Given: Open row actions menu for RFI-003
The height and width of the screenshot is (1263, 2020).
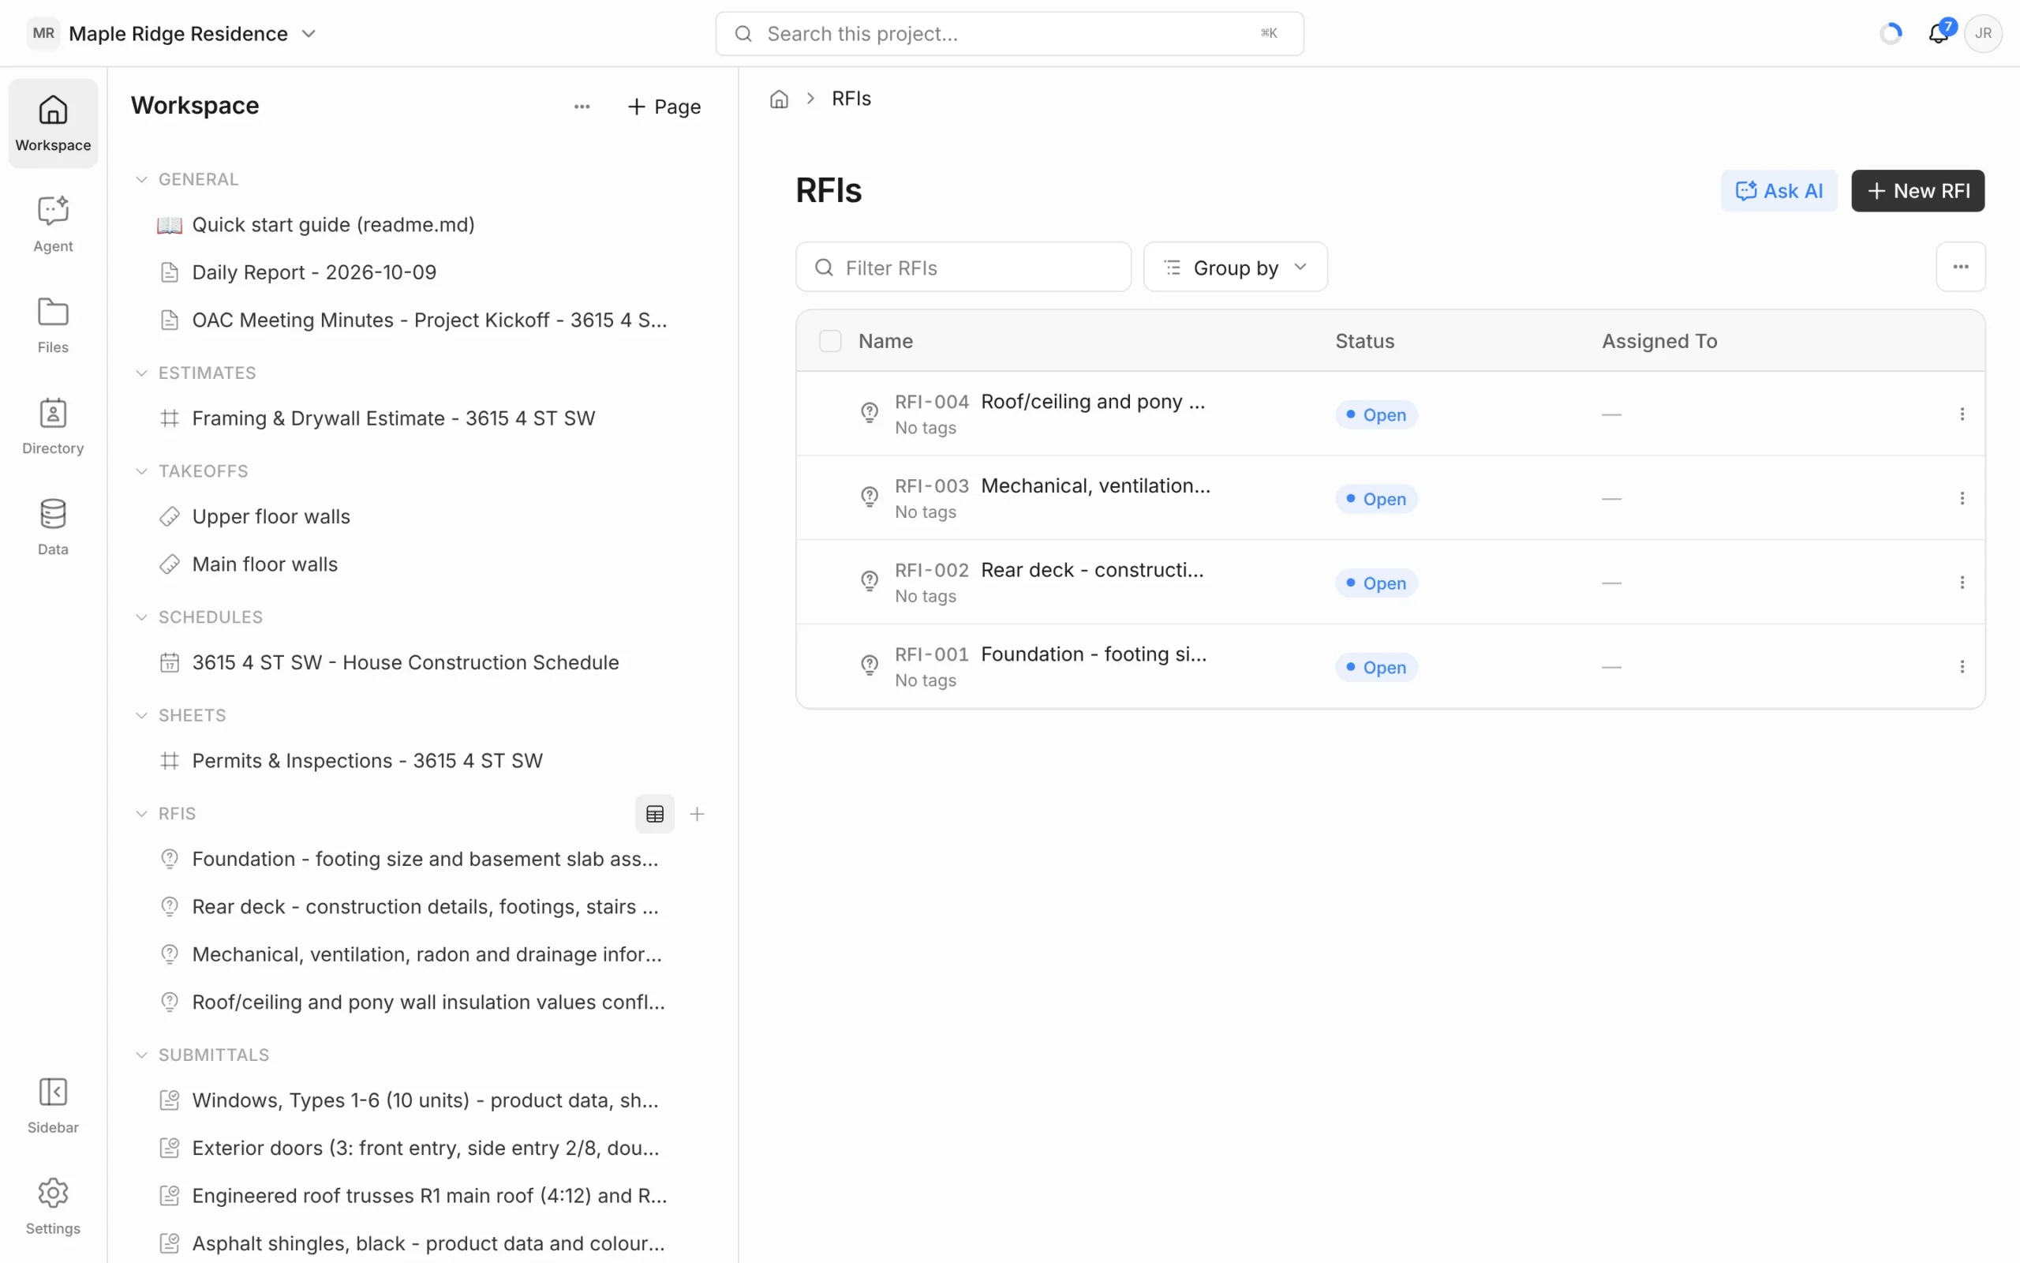Looking at the screenshot, I should pyautogui.click(x=1962, y=499).
